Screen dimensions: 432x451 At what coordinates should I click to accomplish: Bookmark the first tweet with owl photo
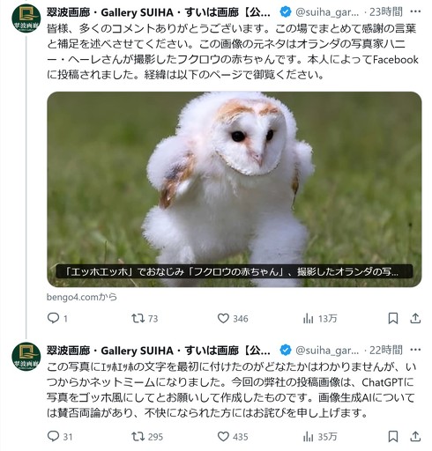[393, 318]
